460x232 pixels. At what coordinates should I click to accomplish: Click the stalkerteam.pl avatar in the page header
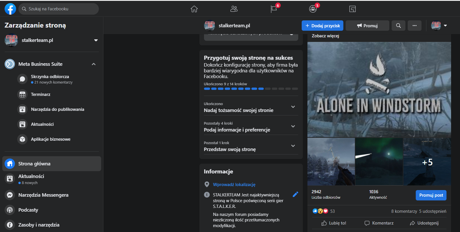tap(210, 26)
